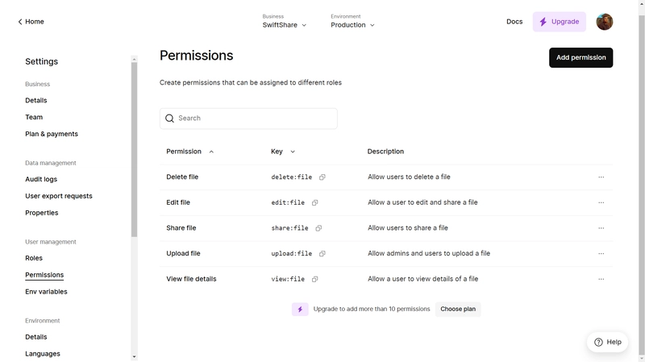
Task: Open more options for View file details row
Action: [x=601, y=279]
